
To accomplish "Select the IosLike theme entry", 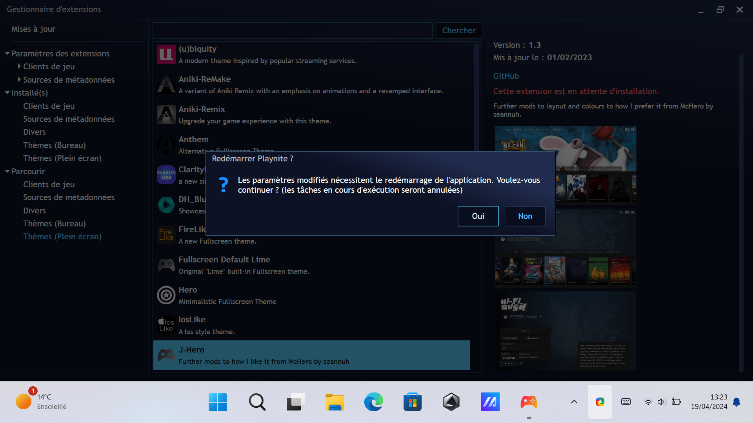I will coord(312,325).
